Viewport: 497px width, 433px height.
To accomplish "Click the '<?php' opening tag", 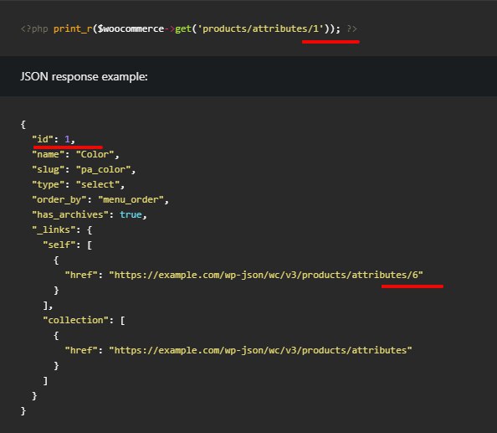I will [x=34, y=28].
